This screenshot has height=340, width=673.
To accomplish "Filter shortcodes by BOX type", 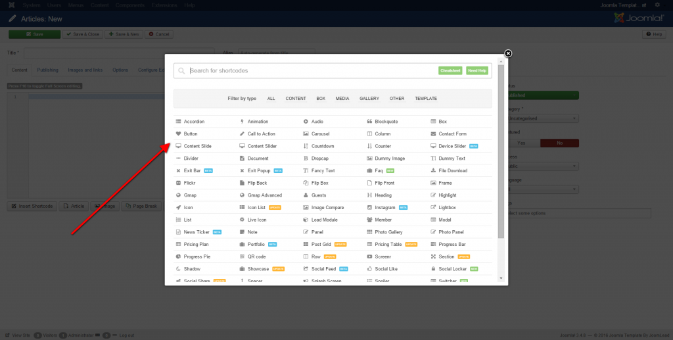I will coord(321,98).
